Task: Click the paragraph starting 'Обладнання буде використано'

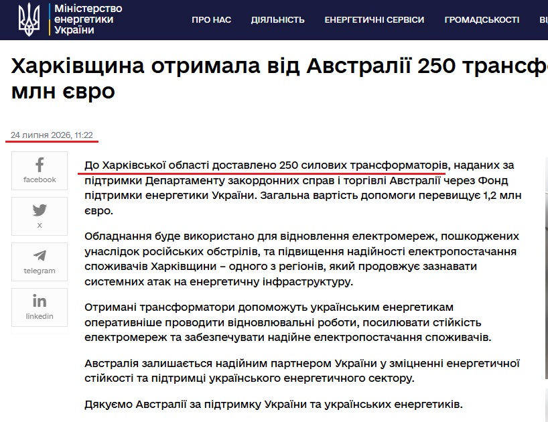Action: click(x=301, y=259)
